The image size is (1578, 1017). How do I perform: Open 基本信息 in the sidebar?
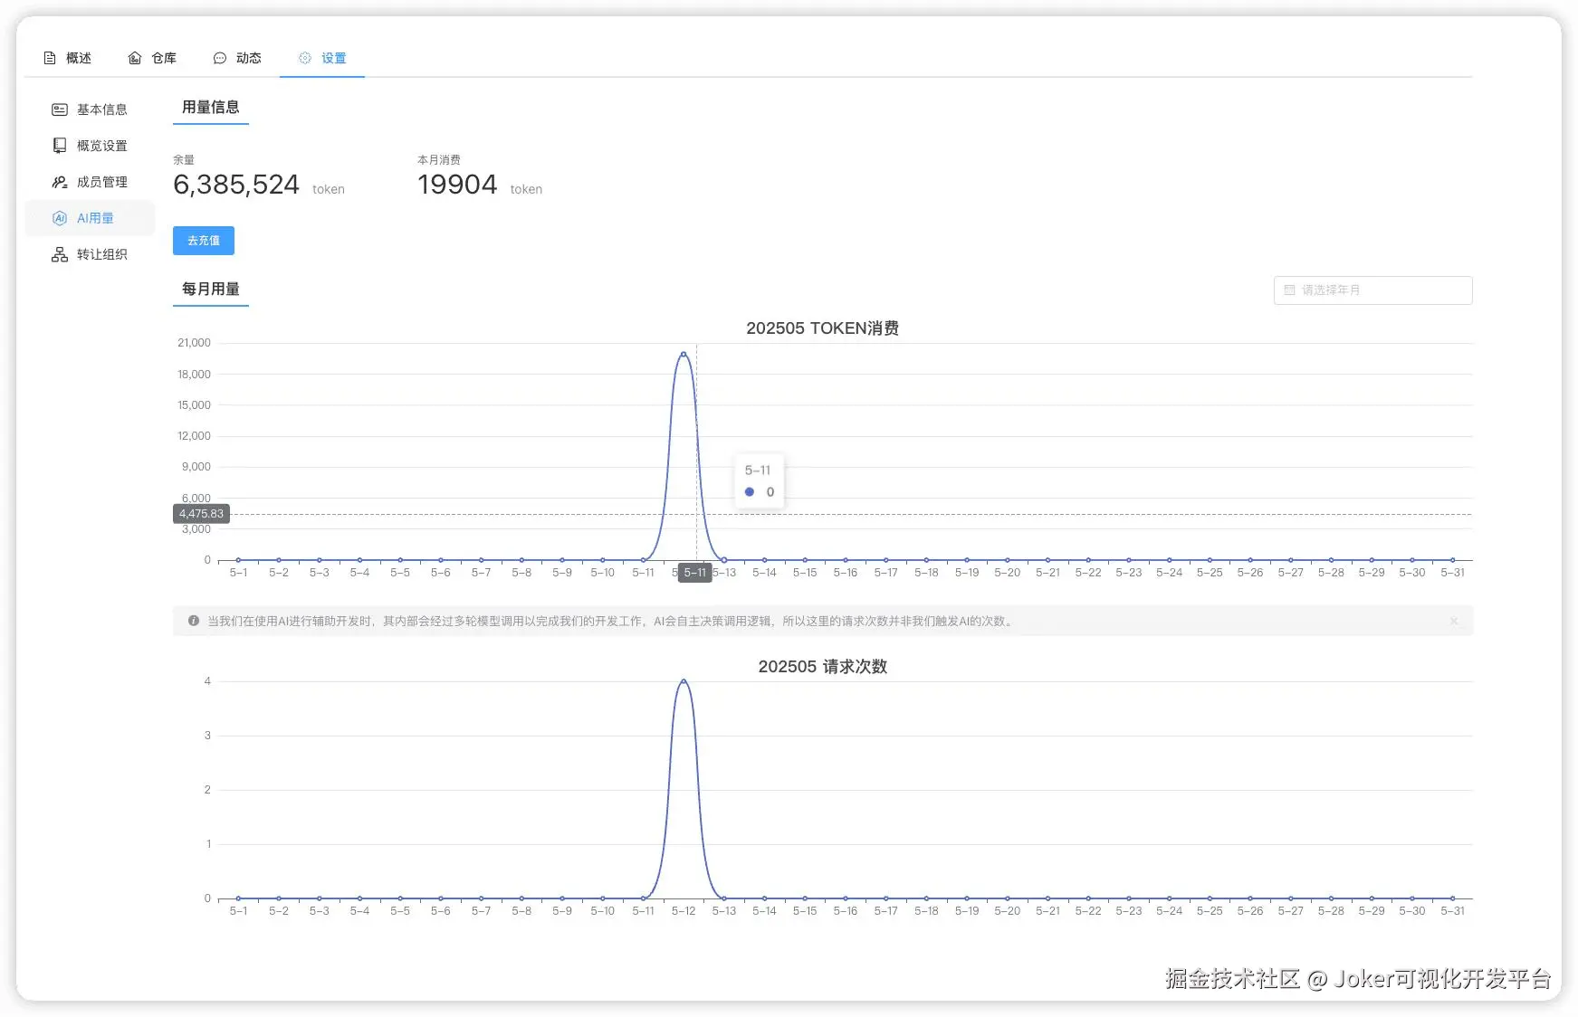(91, 109)
